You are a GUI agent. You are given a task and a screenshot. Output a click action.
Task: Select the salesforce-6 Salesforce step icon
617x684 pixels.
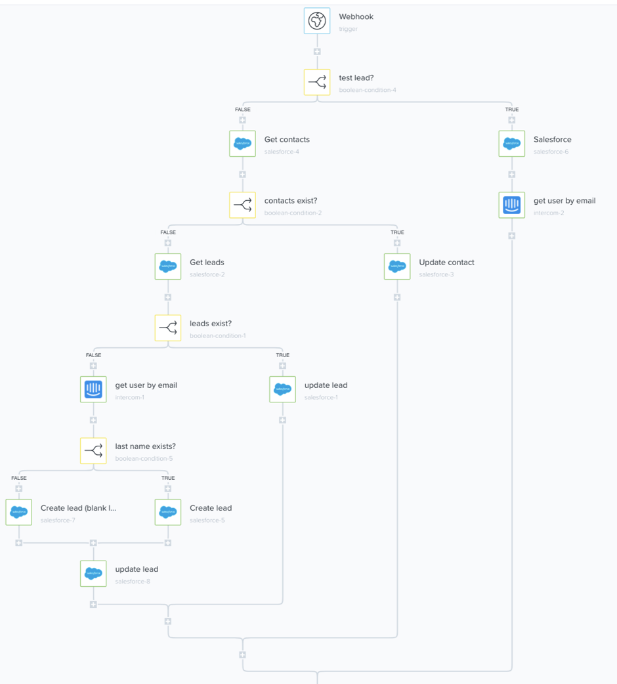pyautogui.click(x=512, y=144)
